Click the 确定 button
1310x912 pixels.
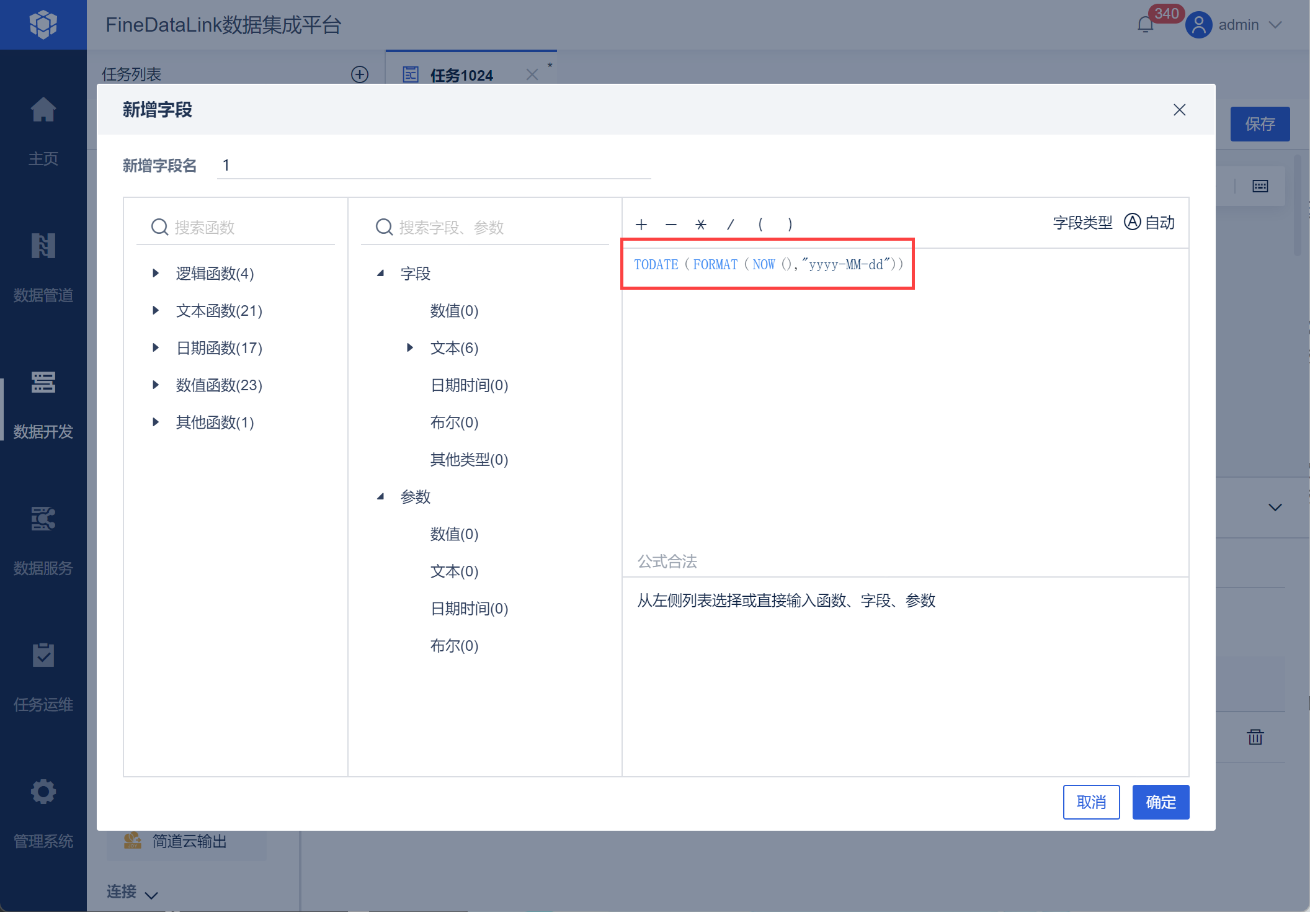click(x=1160, y=802)
